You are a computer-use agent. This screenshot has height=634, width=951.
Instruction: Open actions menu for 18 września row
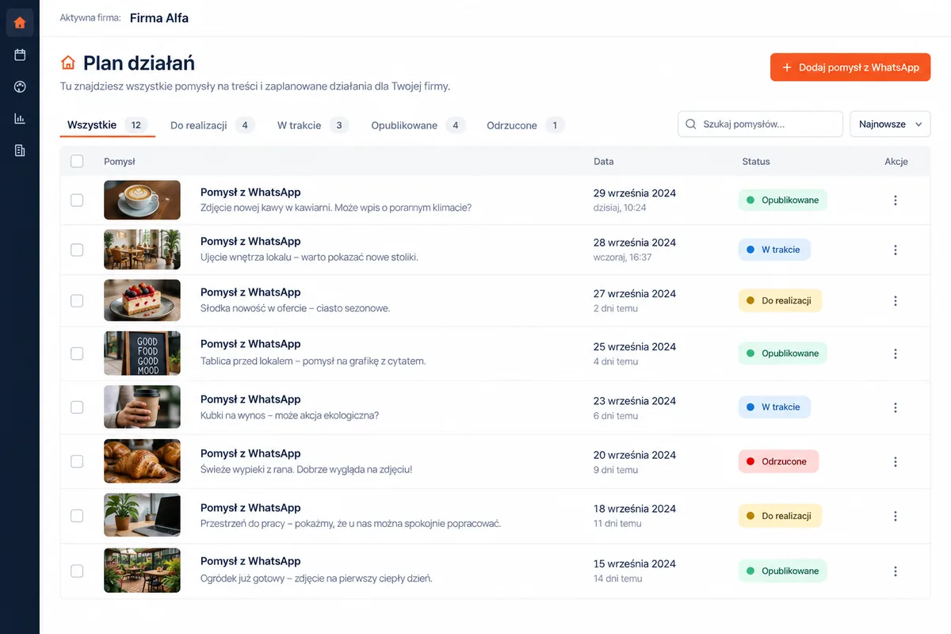tap(896, 516)
